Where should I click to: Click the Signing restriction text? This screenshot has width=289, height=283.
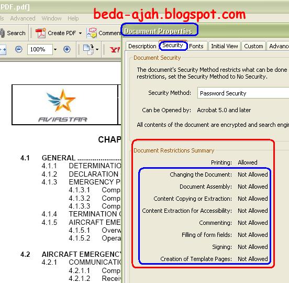(x=240, y=247)
